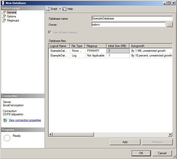The width and height of the screenshot is (177, 159).
Task: Select the Filegroups page icon
Action: (4, 20)
